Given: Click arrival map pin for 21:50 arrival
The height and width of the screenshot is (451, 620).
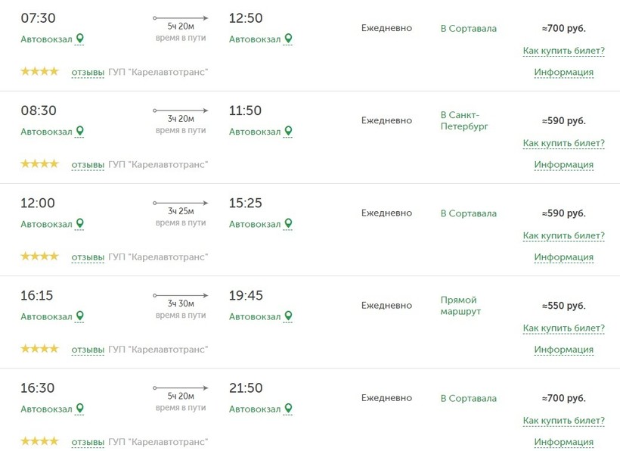Looking at the screenshot, I should coord(288,409).
